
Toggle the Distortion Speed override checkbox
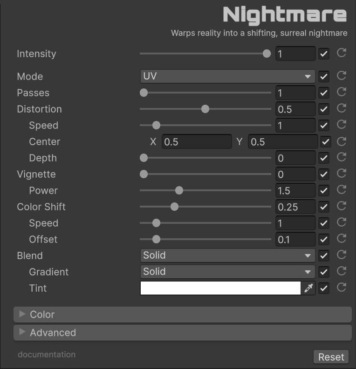[x=324, y=125]
